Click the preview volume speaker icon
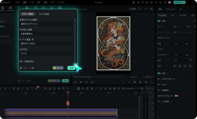The width and height of the screenshot is (197, 119). pyautogui.click(x=146, y=82)
